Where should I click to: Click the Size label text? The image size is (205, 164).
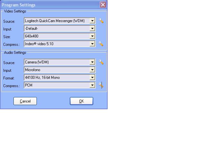tap(7, 37)
